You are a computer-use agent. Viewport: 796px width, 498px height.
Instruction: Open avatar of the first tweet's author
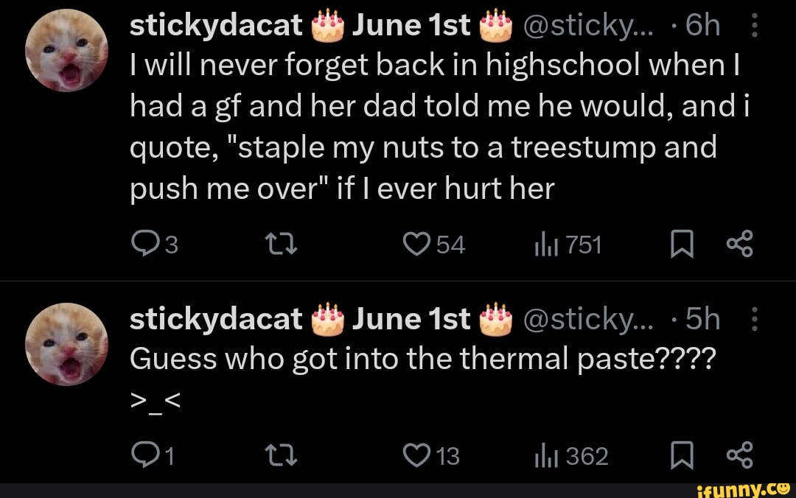tap(66, 50)
